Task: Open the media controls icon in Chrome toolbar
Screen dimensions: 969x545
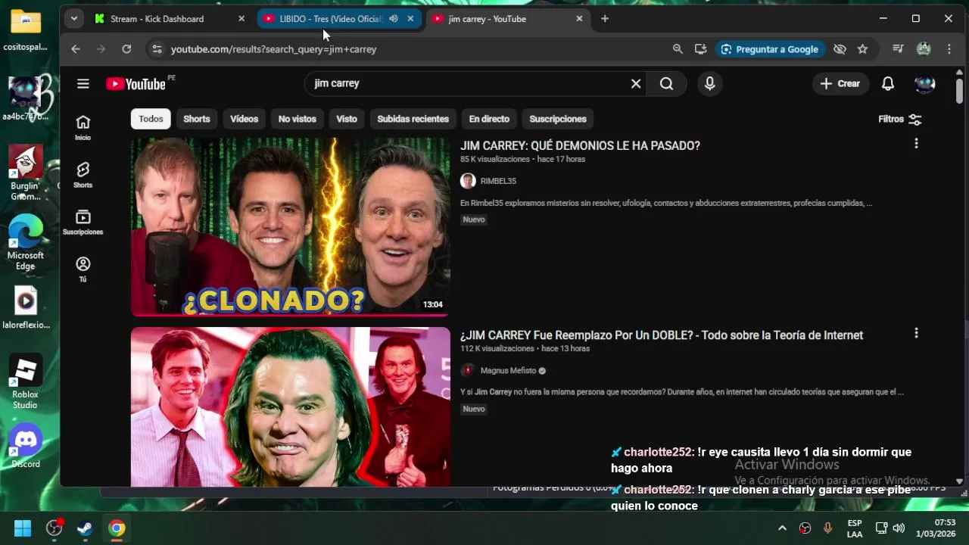Action: coord(898,49)
